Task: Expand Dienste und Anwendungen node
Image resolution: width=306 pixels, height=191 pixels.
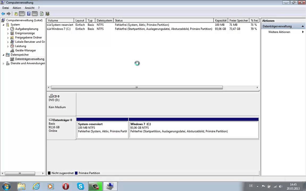Action: tap(3, 63)
